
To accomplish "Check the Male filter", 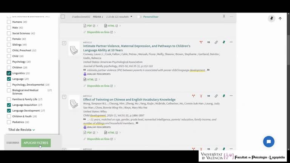I will click(x=9, y=28).
